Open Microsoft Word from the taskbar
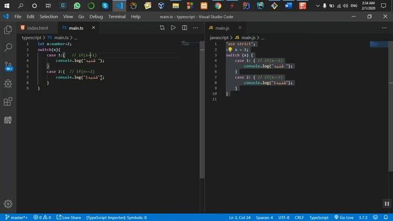This screenshot has width=393, height=221. point(289,6)
